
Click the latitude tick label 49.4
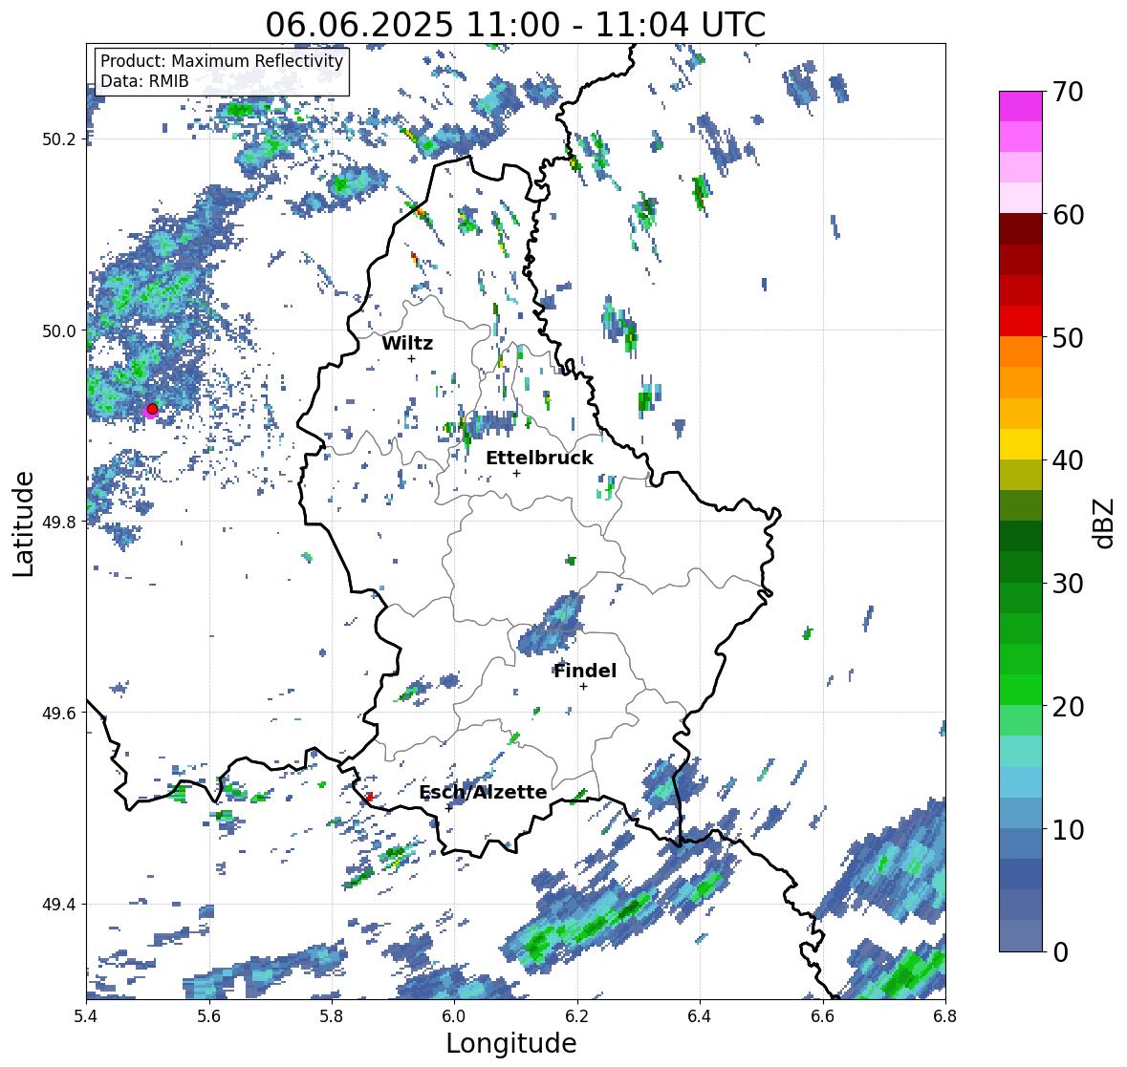click(58, 904)
